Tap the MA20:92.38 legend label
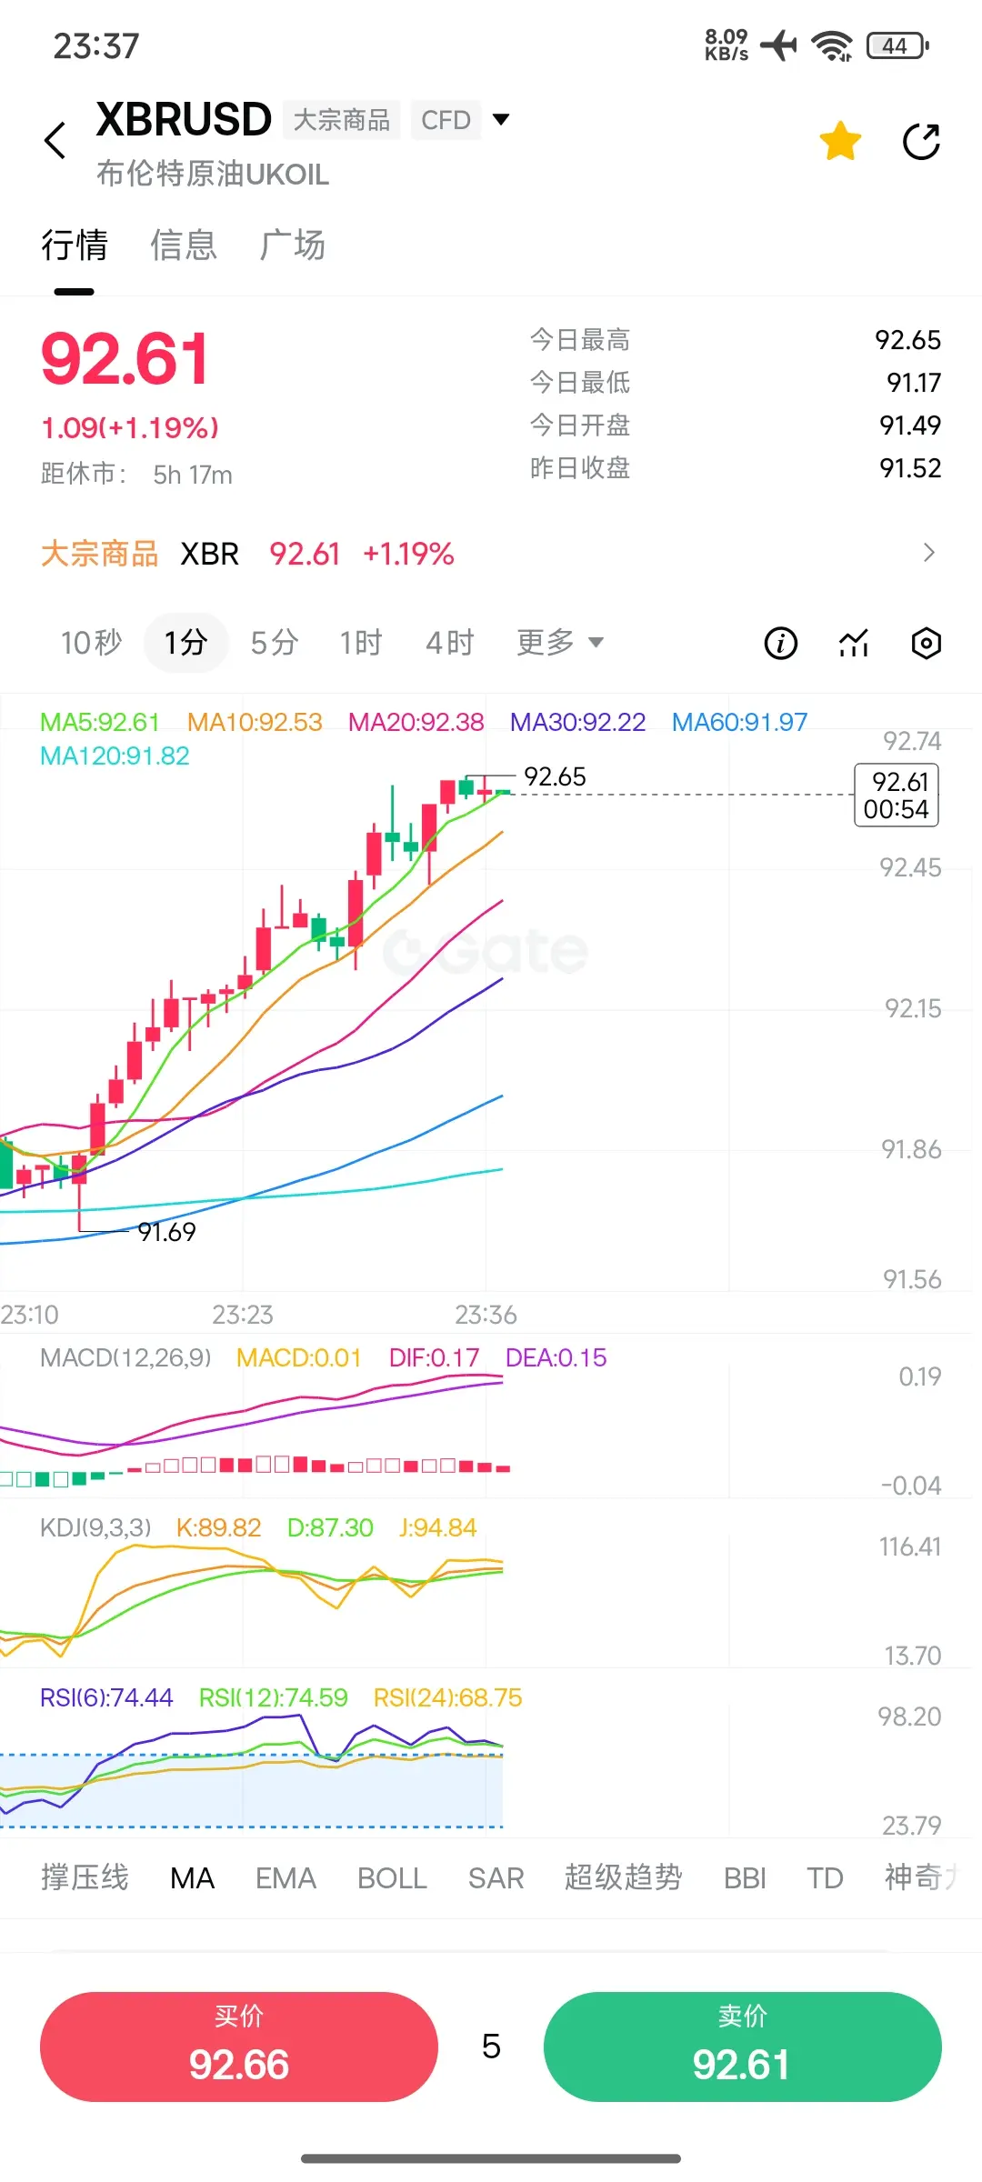The image size is (982, 2182). (416, 722)
